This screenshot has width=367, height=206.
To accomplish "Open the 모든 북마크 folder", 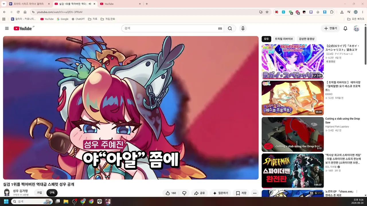I will pos(356,19).
